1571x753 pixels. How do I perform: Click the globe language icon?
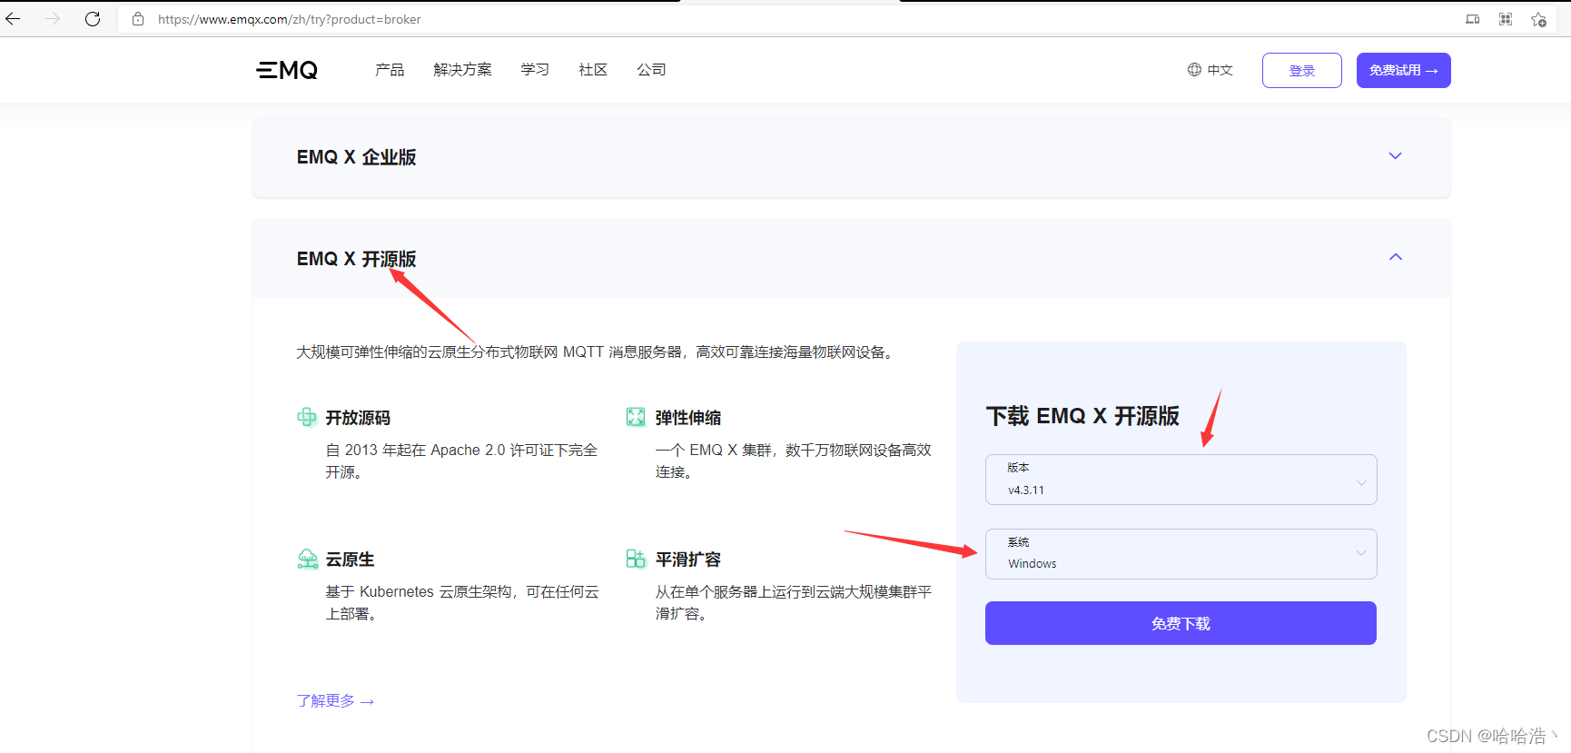(1194, 70)
